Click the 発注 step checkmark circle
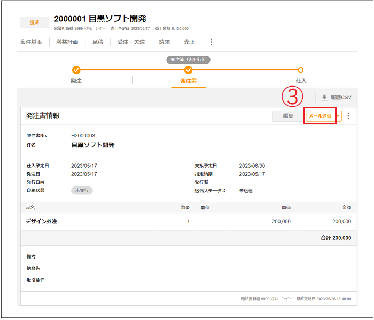 coord(76,70)
